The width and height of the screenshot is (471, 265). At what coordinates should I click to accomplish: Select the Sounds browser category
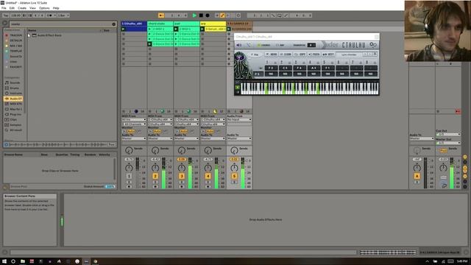pyautogui.click(x=13, y=82)
